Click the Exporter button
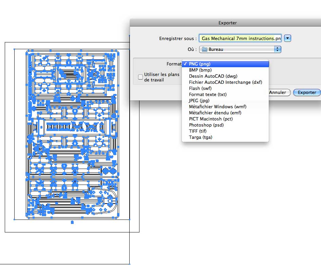Viewport: 321px width, 265px height. (x=307, y=93)
